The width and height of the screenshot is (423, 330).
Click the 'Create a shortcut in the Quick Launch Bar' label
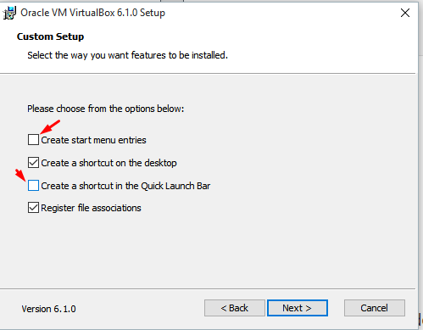coord(125,186)
